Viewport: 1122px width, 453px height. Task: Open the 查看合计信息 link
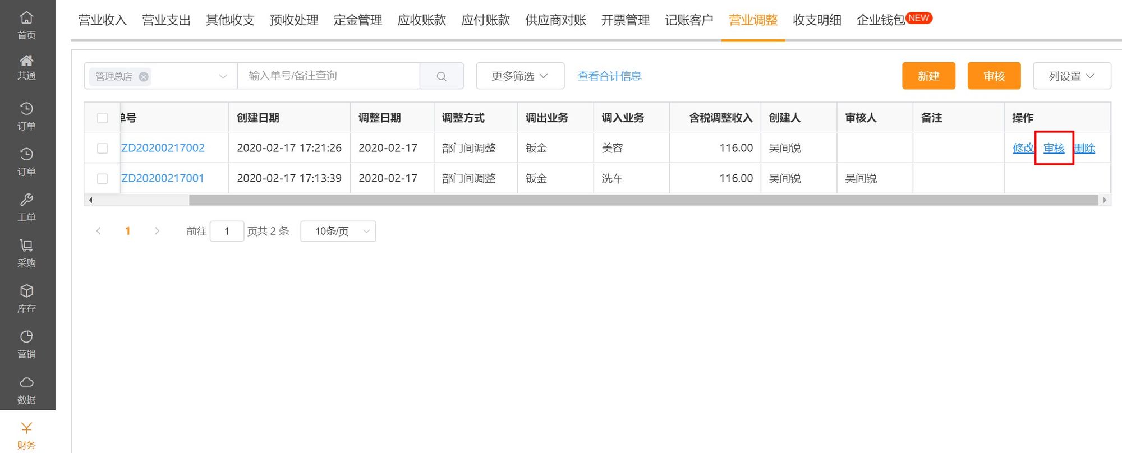click(609, 76)
